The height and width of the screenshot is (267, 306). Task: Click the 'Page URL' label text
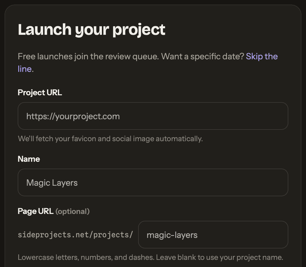(35, 211)
